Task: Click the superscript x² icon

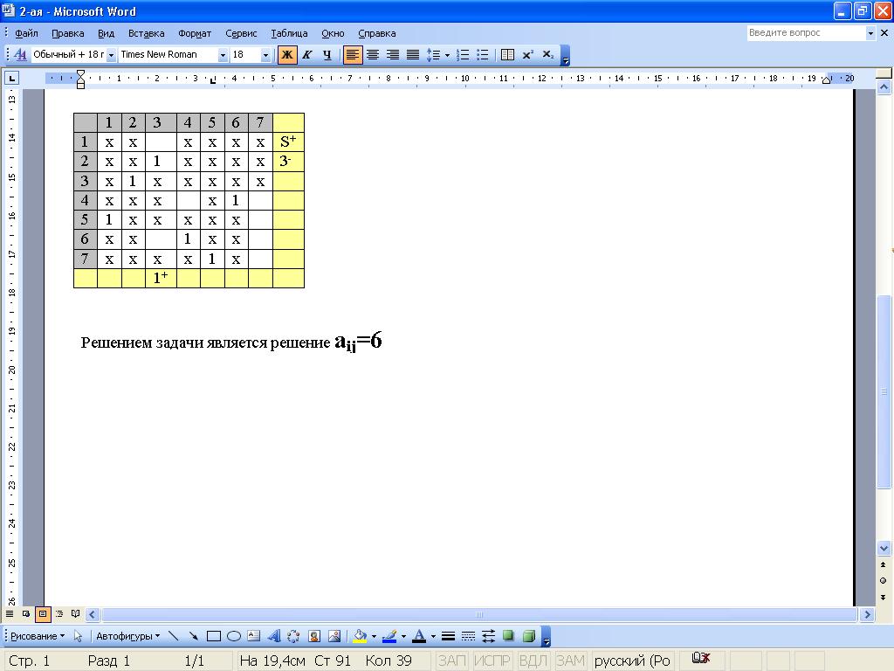Action: pyautogui.click(x=527, y=55)
